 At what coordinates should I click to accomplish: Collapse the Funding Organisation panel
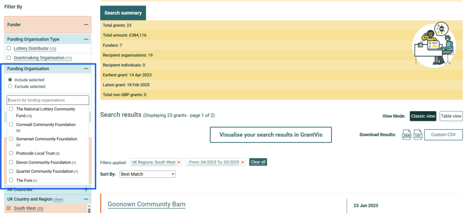click(86, 69)
